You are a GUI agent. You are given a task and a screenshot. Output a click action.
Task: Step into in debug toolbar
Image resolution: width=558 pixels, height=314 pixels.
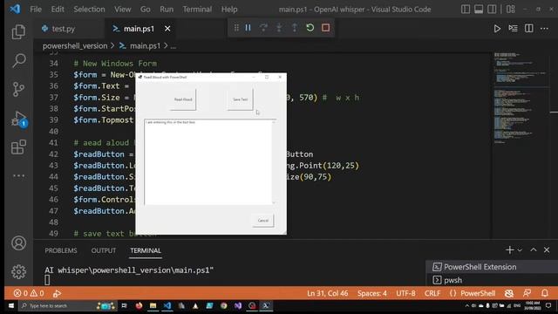pos(279,28)
